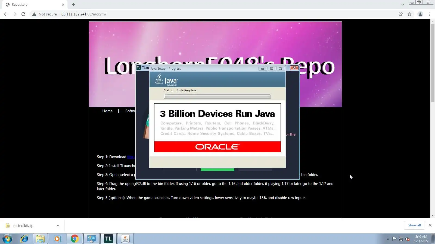Click the "3 Billion Devices Run Java" heading
Screen dimensions: 435x244
pyautogui.click(x=217, y=114)
